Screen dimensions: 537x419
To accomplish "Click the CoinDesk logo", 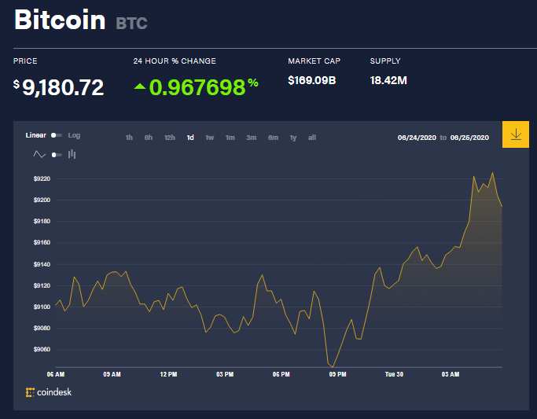I will pyautogui.click(x=49, y=391).
